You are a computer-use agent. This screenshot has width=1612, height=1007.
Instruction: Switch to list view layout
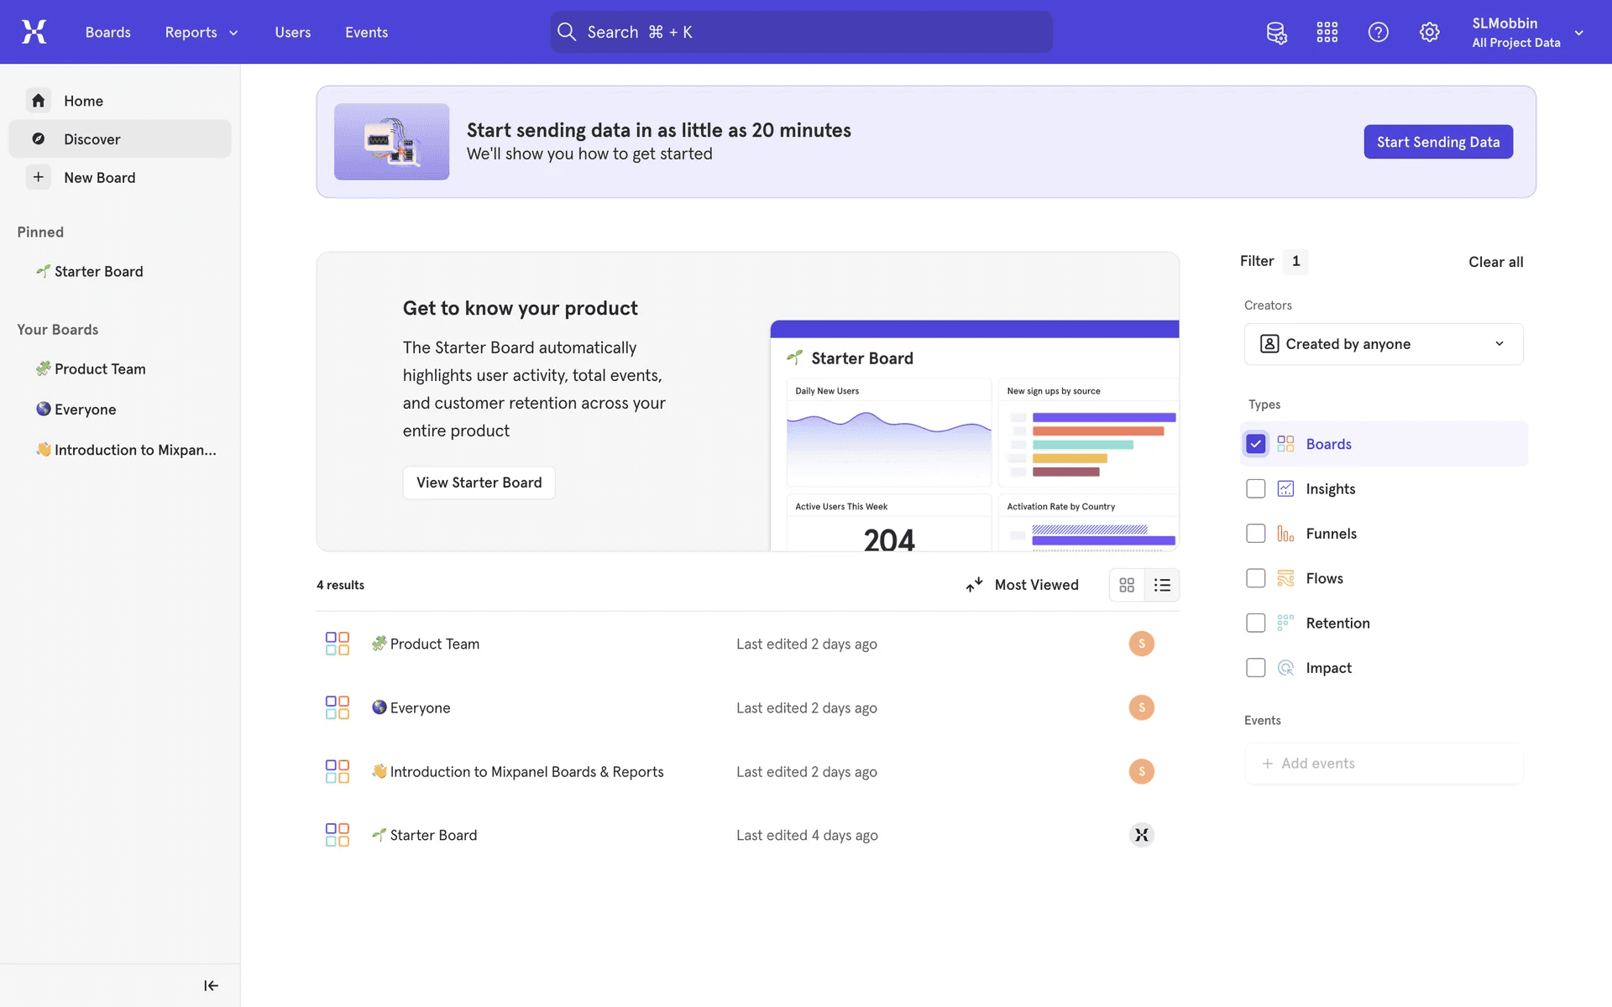[1162, 585]
